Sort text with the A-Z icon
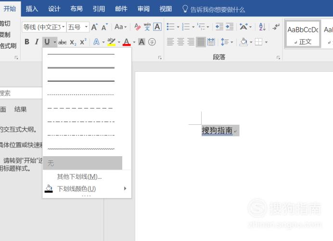 pyautogui.click(x=262, y=27)
